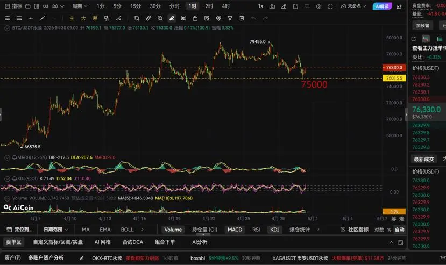
Task: Click the filter funnel icon
Action: click(230, 18)
